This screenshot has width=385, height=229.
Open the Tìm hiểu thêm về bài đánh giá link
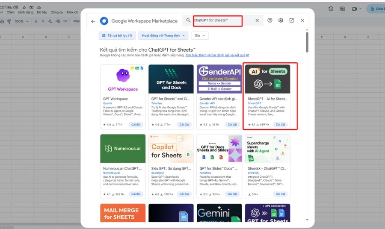click(x=217, y=56)
